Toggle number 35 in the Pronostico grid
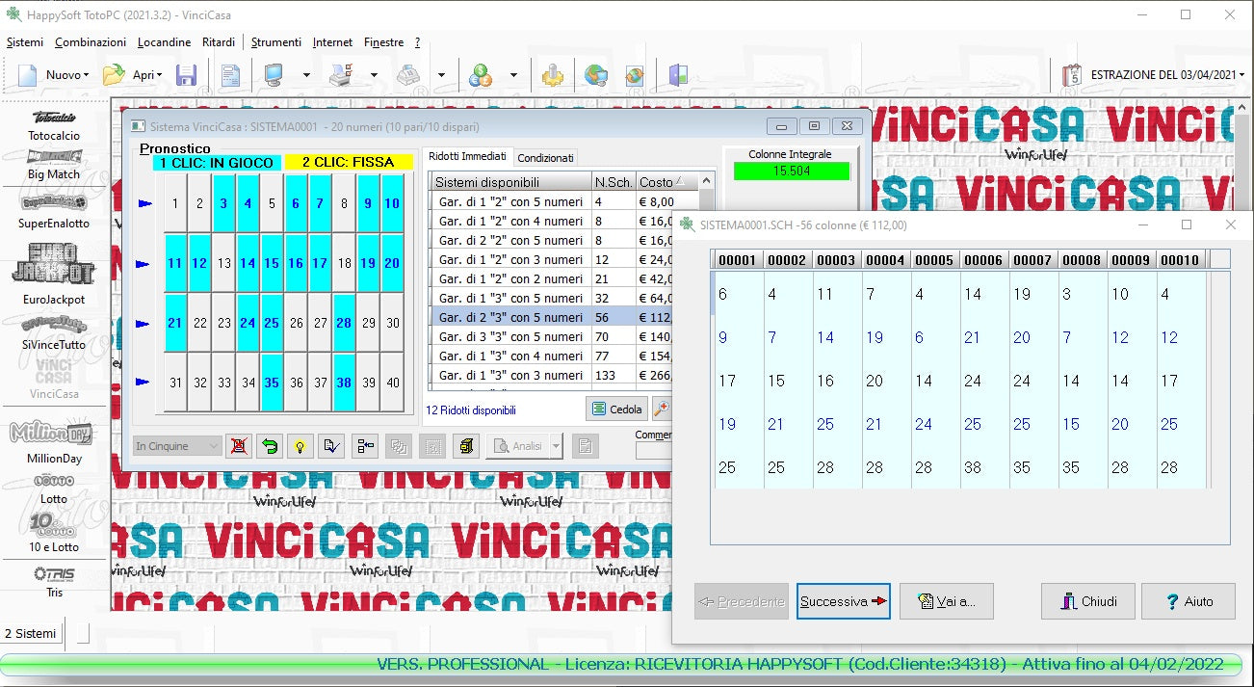 click(x=273, y=383)
